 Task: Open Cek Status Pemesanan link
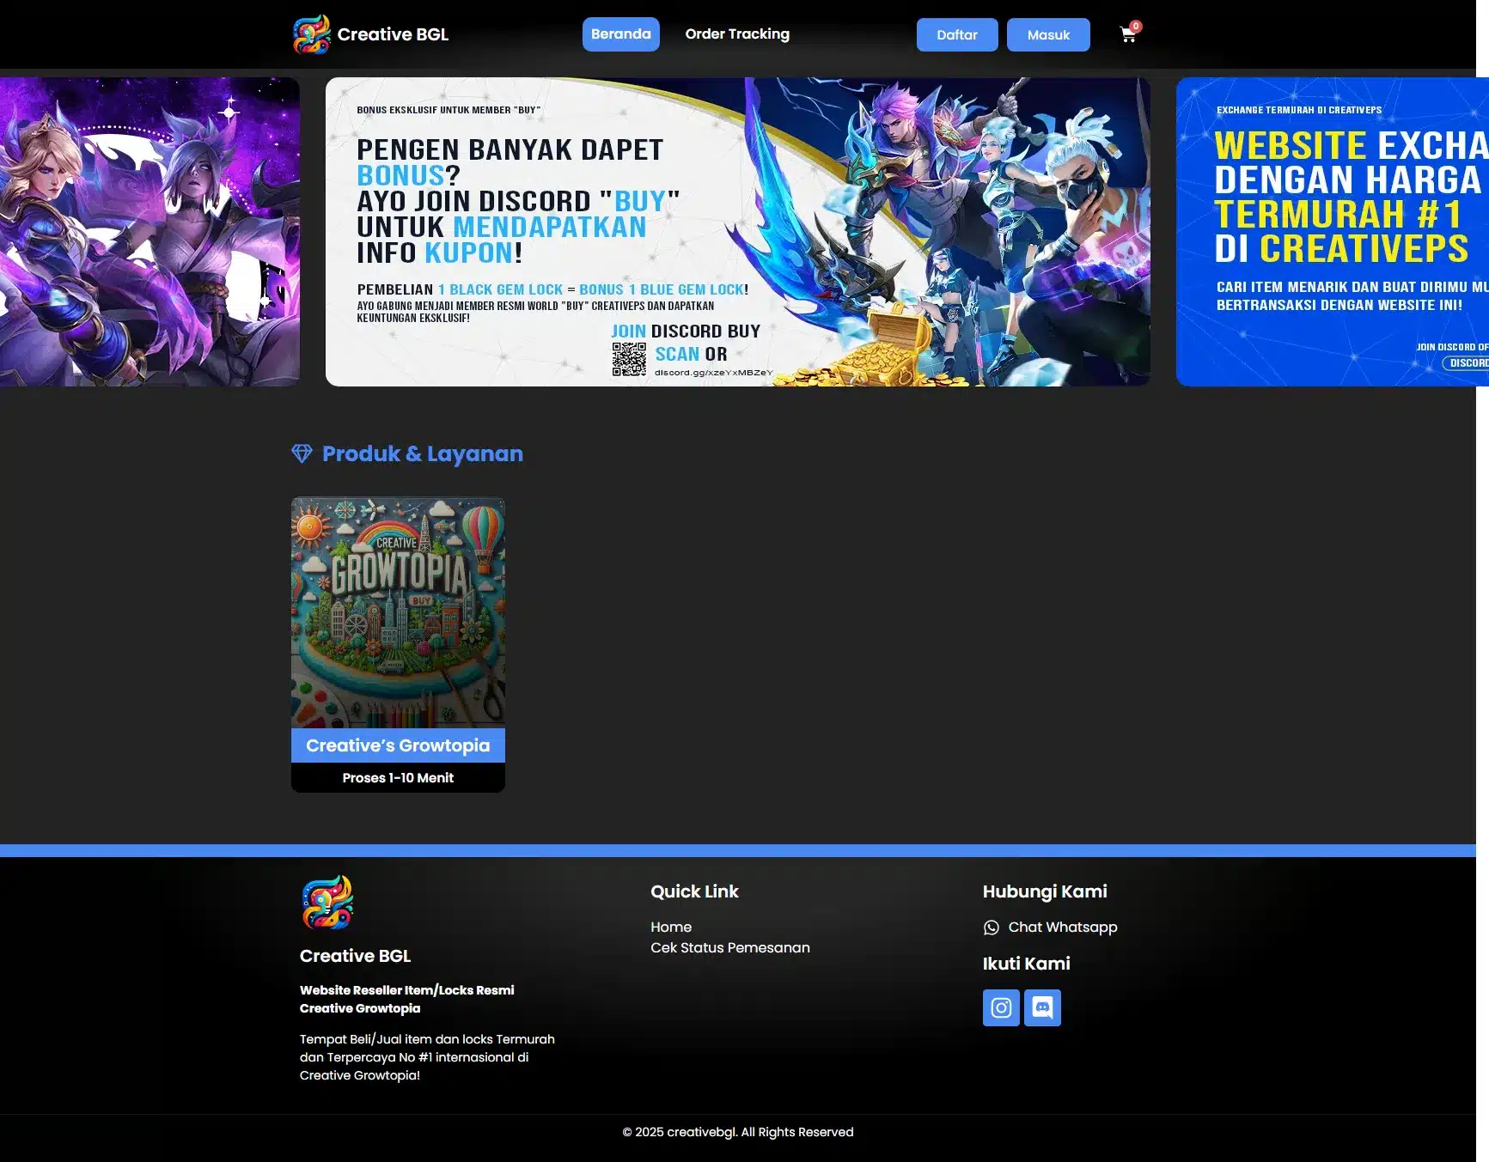(x=729, y=948)
